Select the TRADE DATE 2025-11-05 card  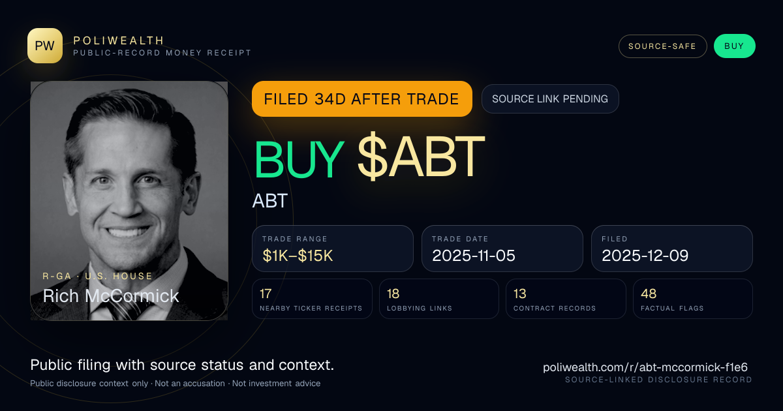[502, 249]
